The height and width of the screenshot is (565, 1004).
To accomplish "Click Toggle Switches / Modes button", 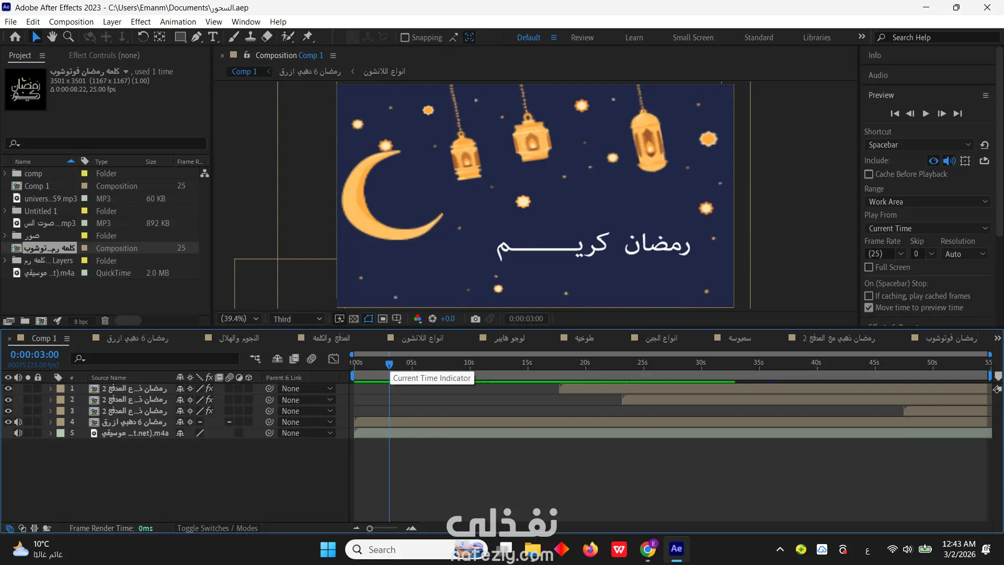I will [217, 528].
